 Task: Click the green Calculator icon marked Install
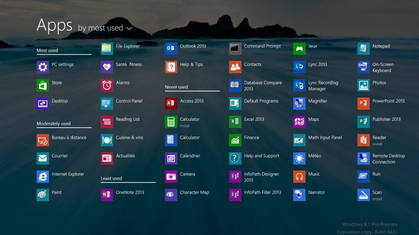point(171,122)
